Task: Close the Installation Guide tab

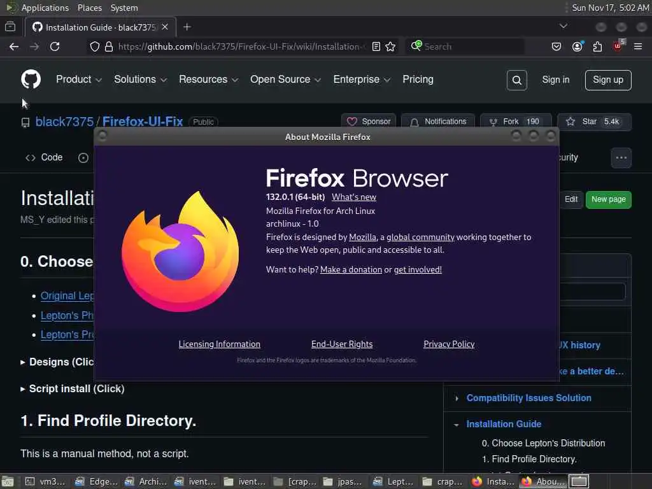Action: pos(165,27)
